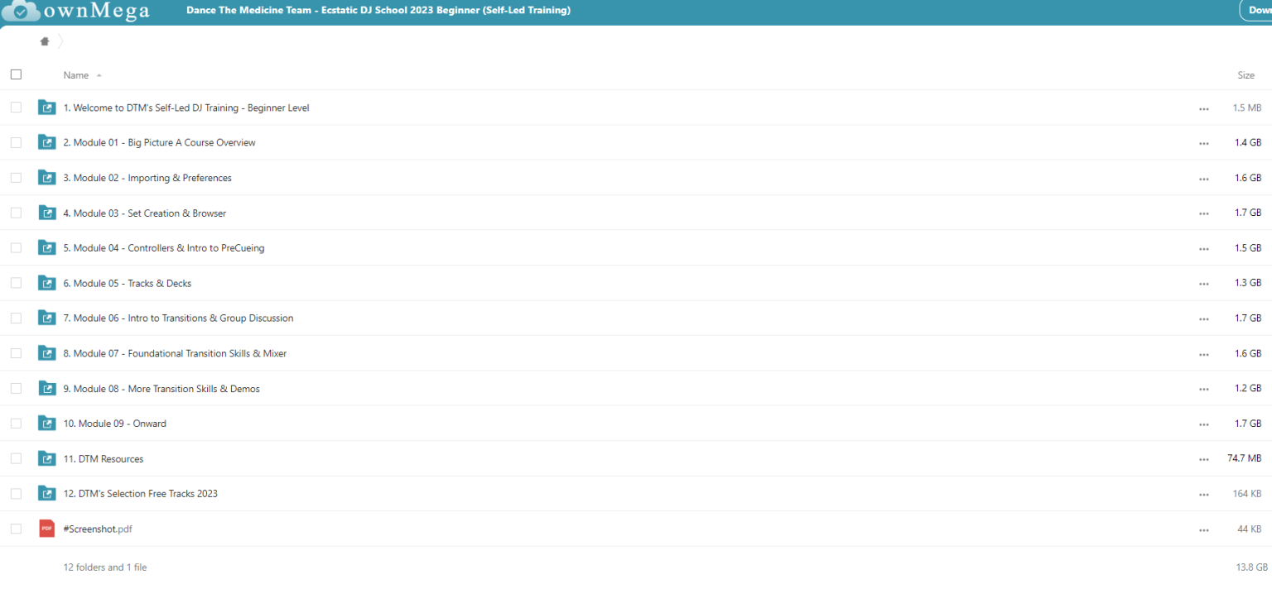Open more options for #Screenshot.pdf
This screenshot has width=1272, height=589.
[1203, 529]
